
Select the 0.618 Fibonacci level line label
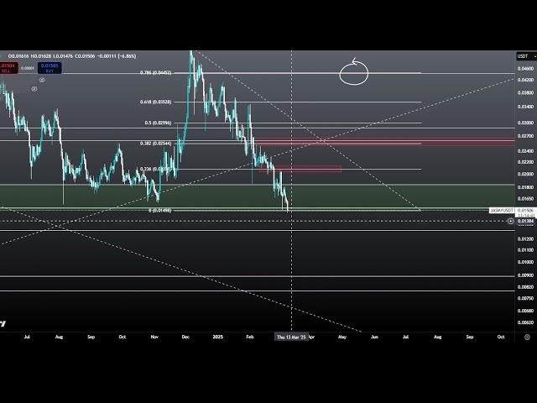(x=156, y=102)
